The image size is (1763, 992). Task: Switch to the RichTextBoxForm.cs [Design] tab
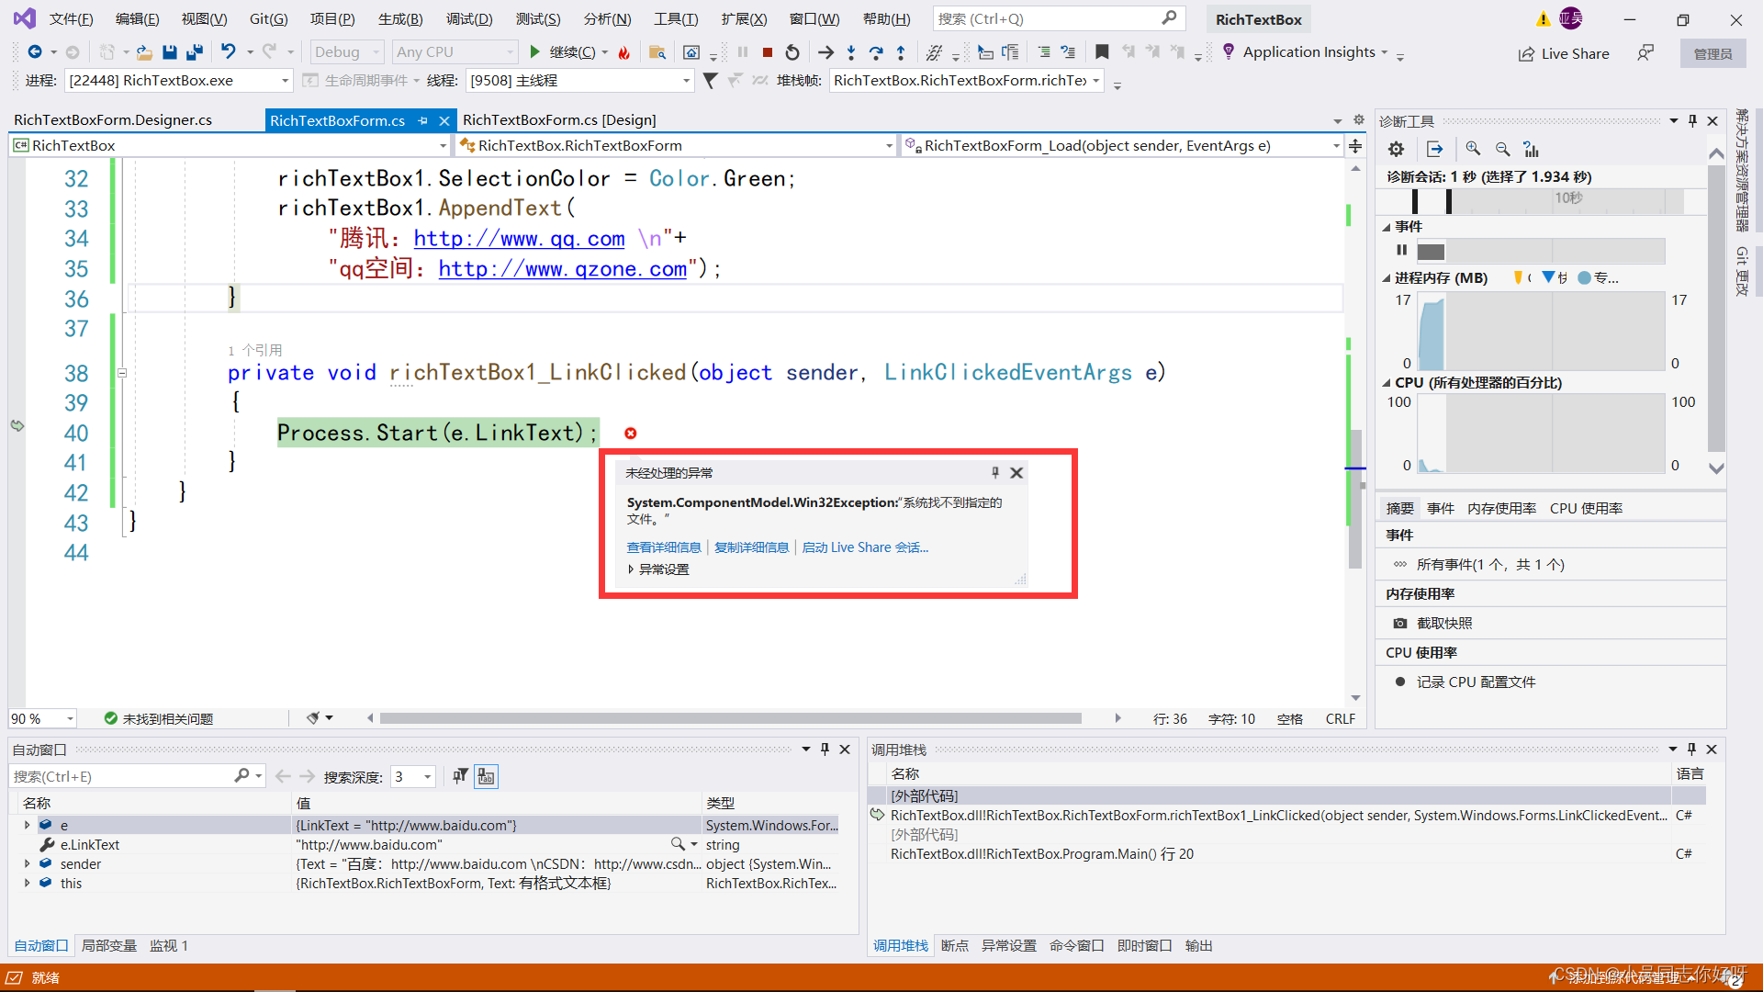tap(558, 119)
